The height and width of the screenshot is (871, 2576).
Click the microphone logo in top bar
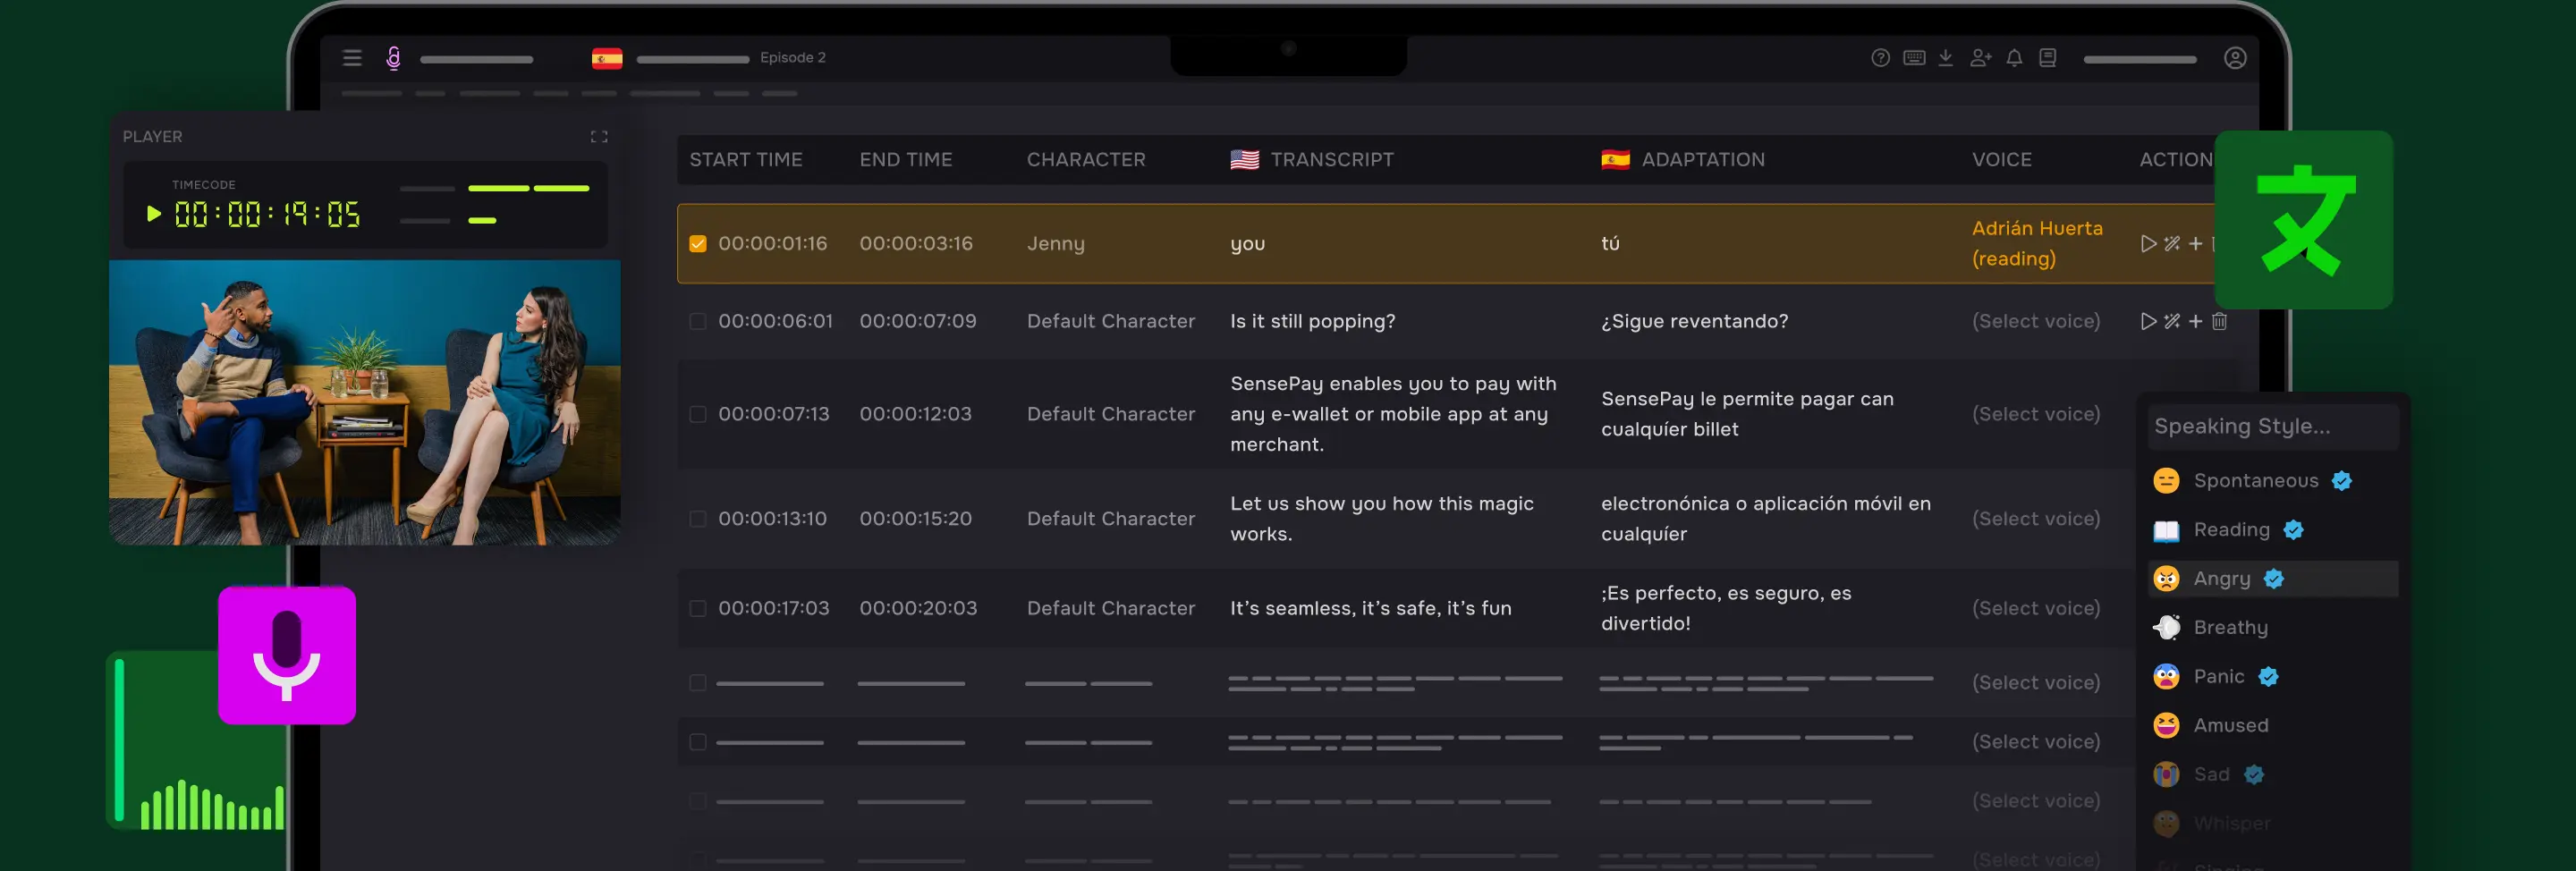pos(394,58)
